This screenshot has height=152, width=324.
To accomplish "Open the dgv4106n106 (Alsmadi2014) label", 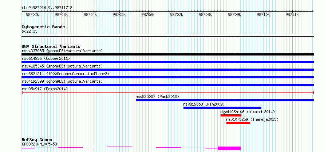I will [248, 112].
